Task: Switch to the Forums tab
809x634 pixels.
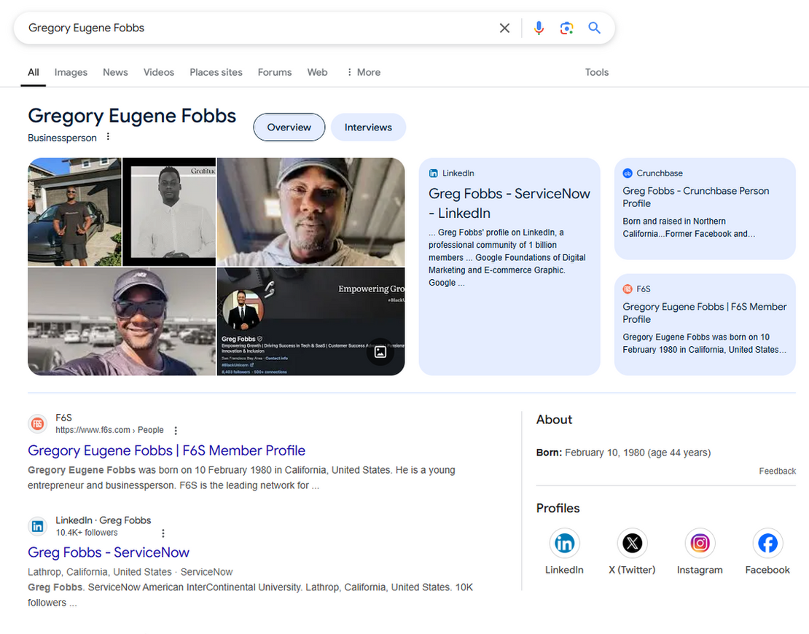Action: (x=275, y=72)
